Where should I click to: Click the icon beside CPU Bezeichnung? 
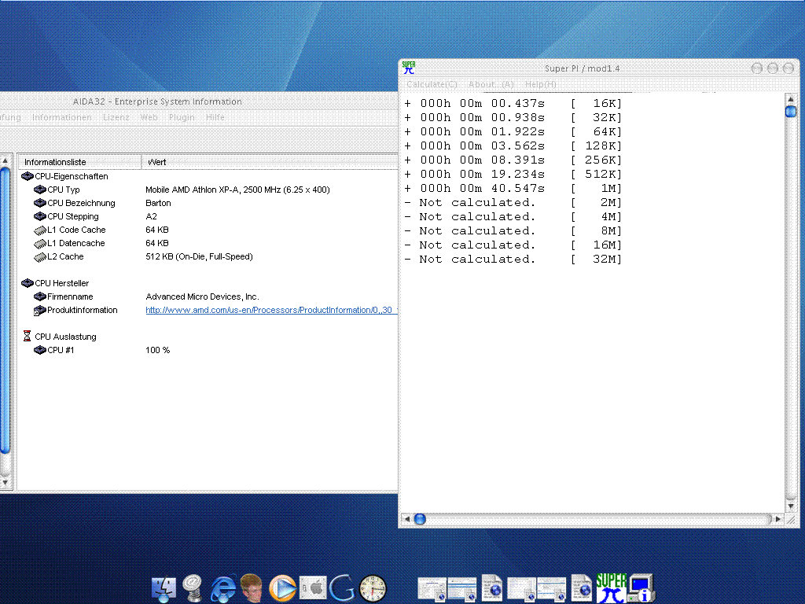39,203
